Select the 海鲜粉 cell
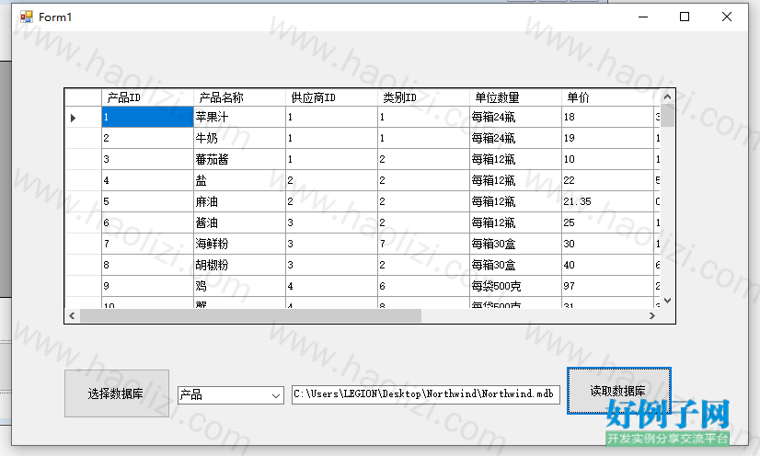Image resolution: width=760 pixels, height=456 pixels. tap(239, 244)
